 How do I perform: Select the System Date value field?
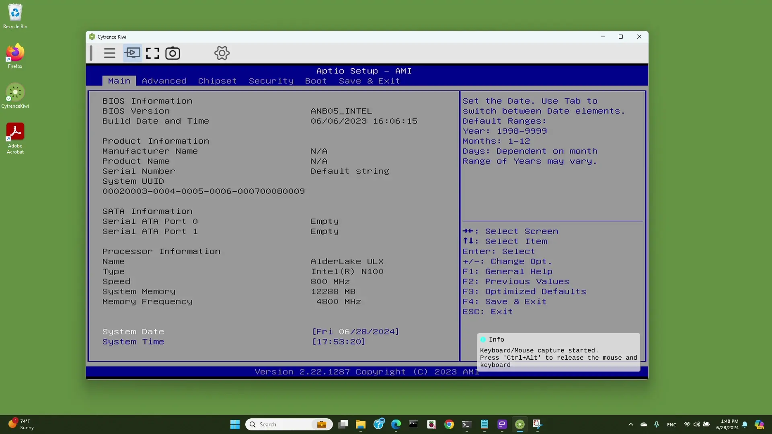coord(355,332)
